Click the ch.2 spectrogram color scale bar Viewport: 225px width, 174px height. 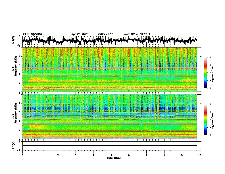tap(205, 120)
